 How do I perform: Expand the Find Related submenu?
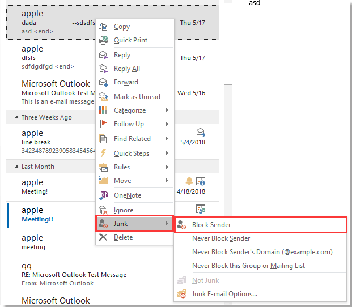(x=167, y=139)
